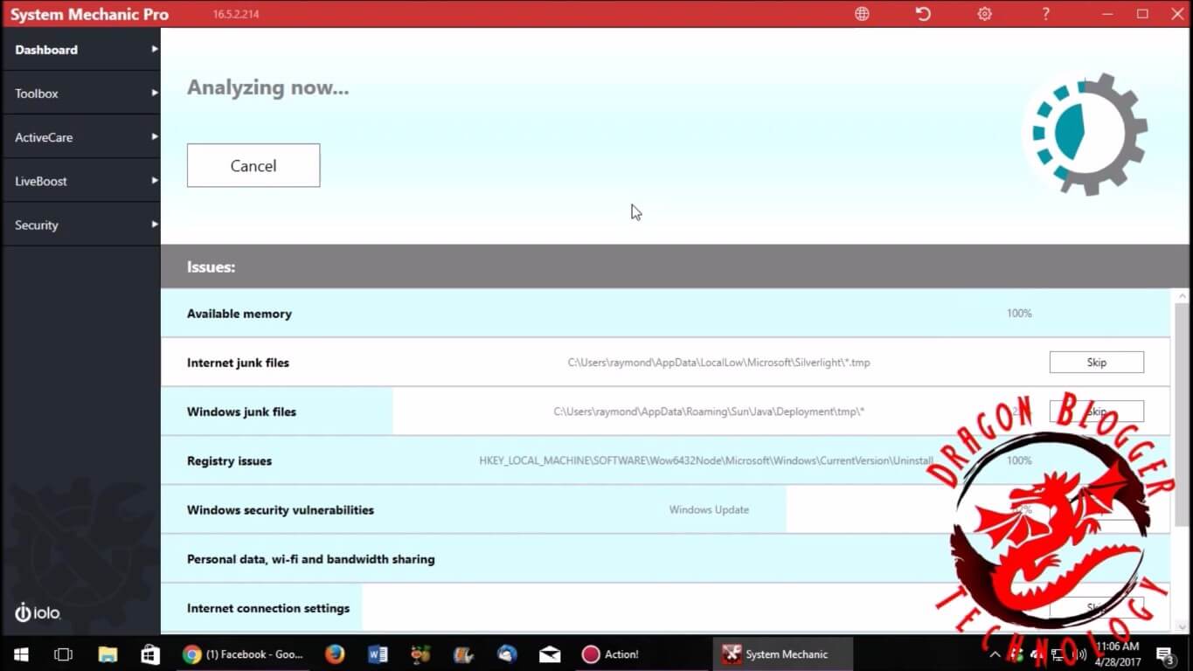Viewport: 1193px width, 671px height.
Task: Open the Windows Start menu
Action: 21,654
